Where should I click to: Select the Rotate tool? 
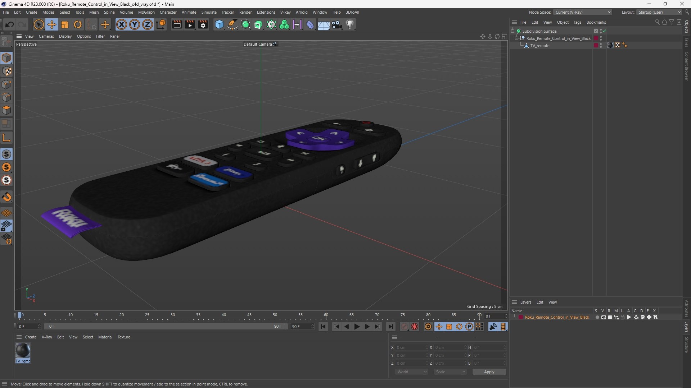pos(78,24)
